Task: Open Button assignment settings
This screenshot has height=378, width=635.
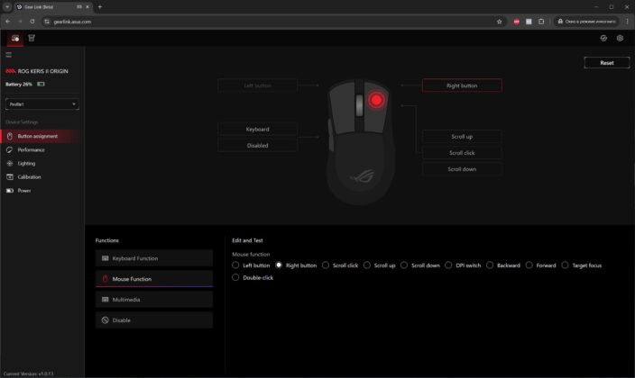Action: [x=42, y=136]
